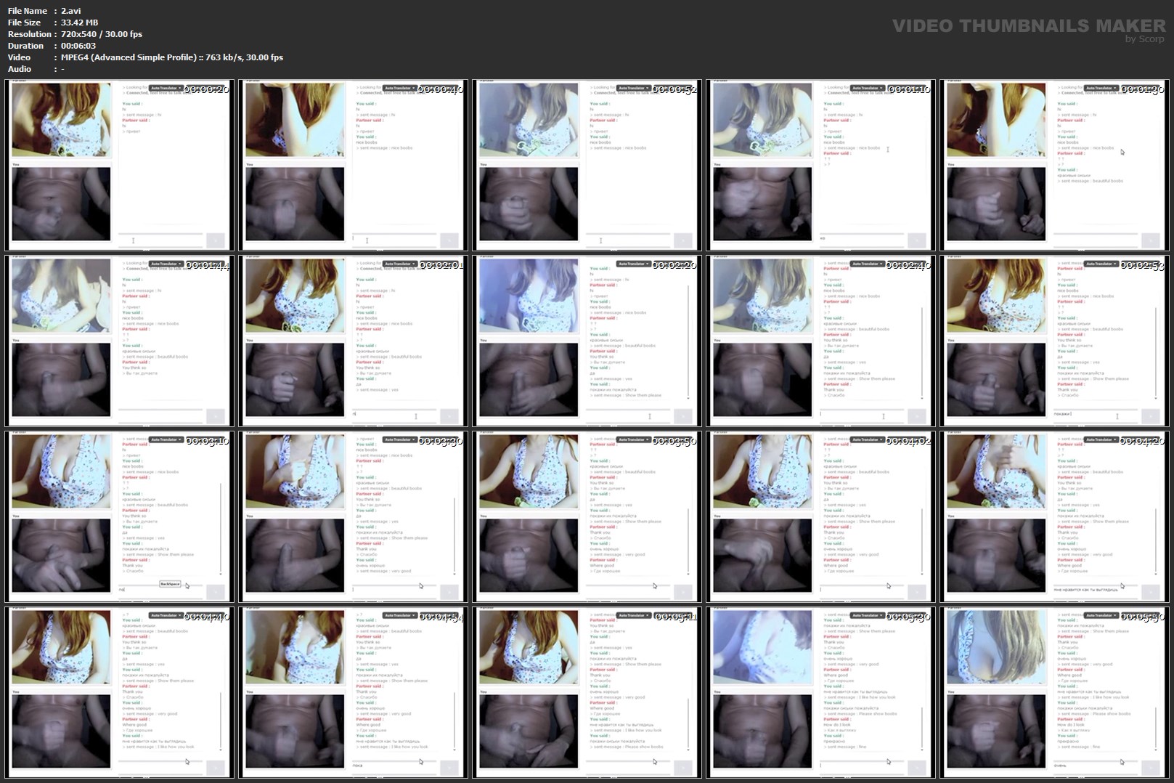The height and width of the screenshot is (783, 1174).
Task: Expand Auto Translator dropdown in 00:00:20 frame
Action: (165, 88)
